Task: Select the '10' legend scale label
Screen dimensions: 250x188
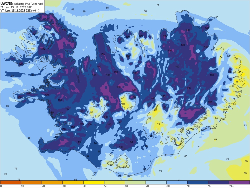Action: (23, 186)
